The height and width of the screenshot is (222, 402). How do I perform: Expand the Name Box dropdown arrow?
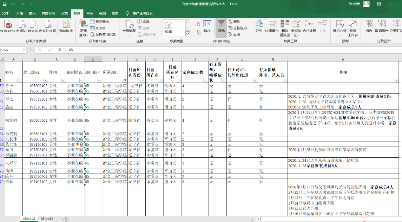(x=24, y=50)
